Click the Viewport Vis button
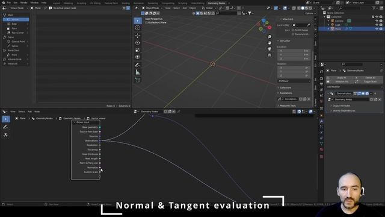Screen dimensions: 385x217 point(340,81)
